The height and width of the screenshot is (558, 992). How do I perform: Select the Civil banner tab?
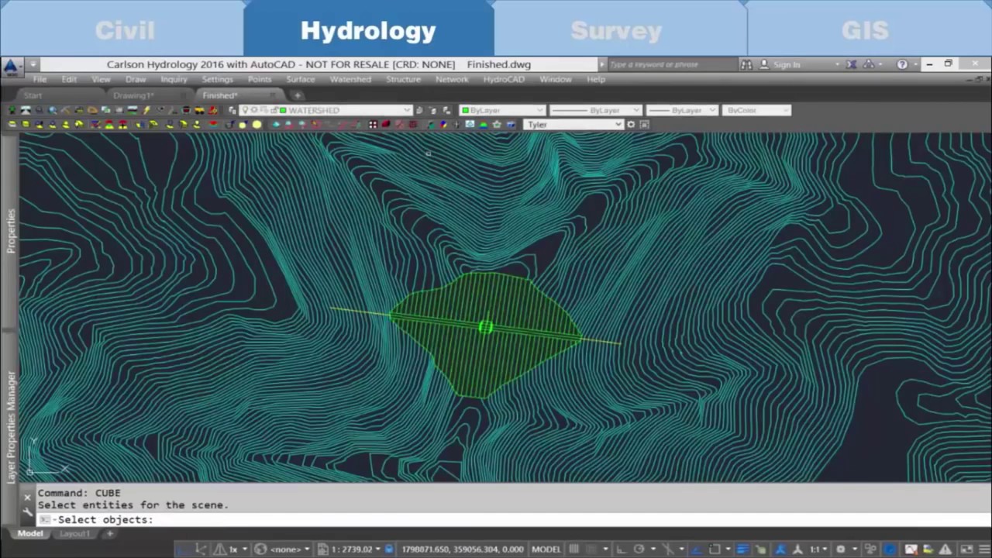pyautogui.click(x=124, y=31)
